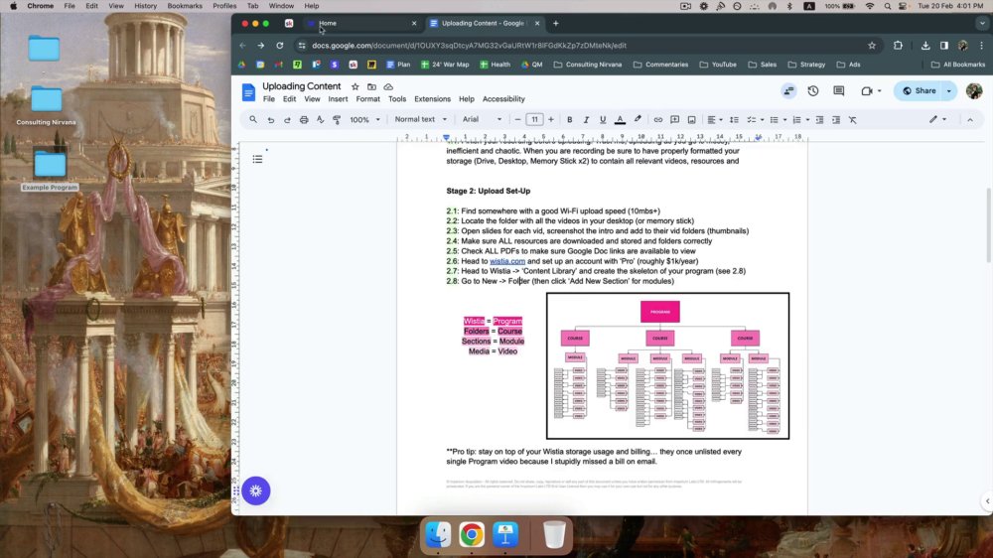Open the 24' War Map bookmark
The image size is (993, 558).
[x=445, y=65]
